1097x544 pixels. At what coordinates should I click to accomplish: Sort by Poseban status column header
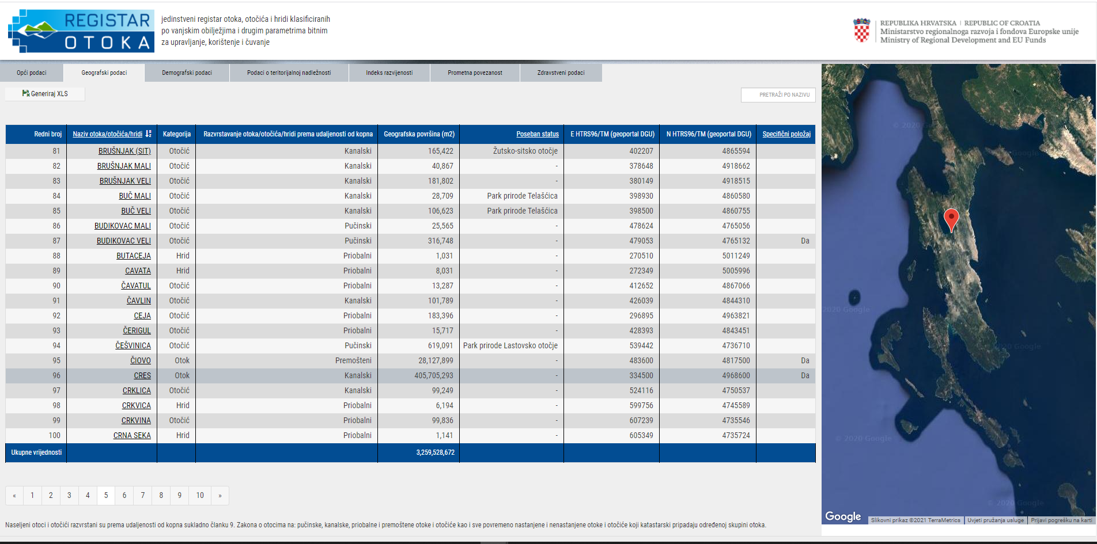pyautogui.click(x=538, y=134)
